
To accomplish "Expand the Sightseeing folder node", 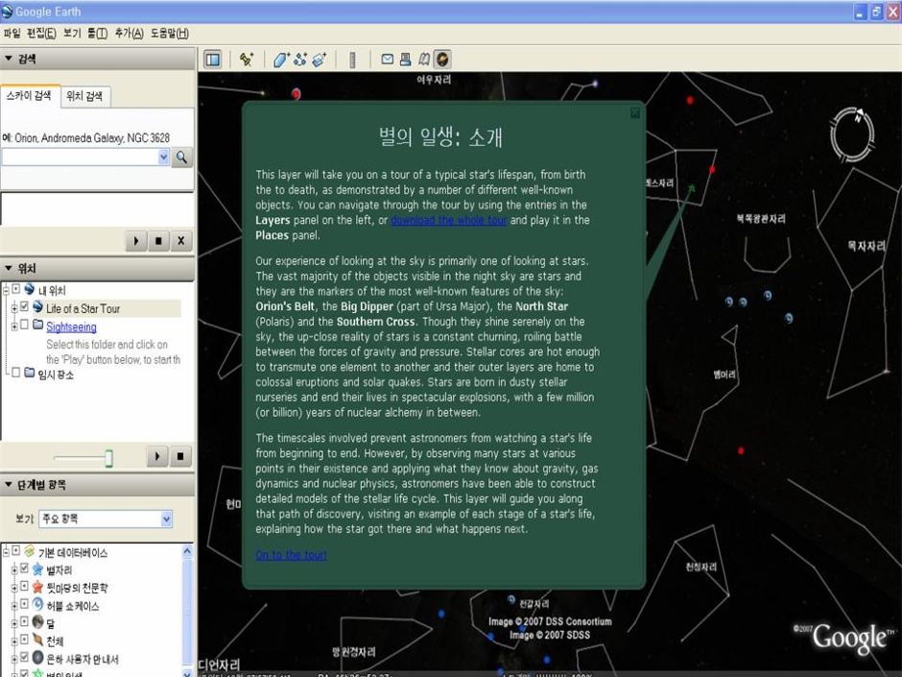I will click(13, 326).
